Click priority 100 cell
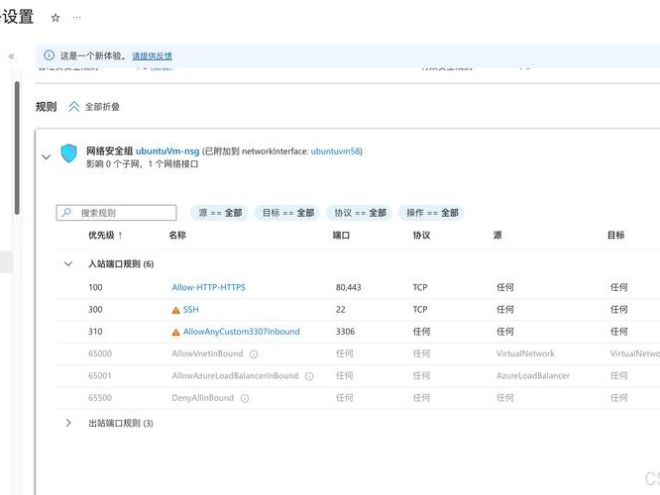 95,287
